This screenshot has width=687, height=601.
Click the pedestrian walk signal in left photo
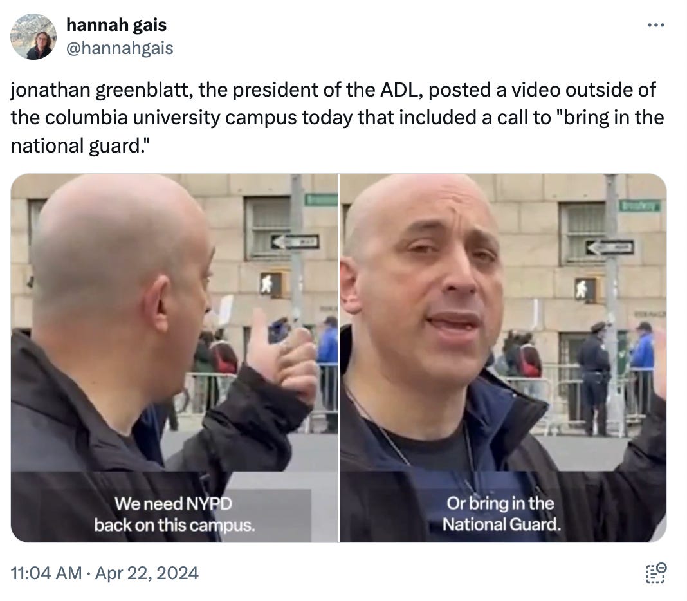coord(270,284)
